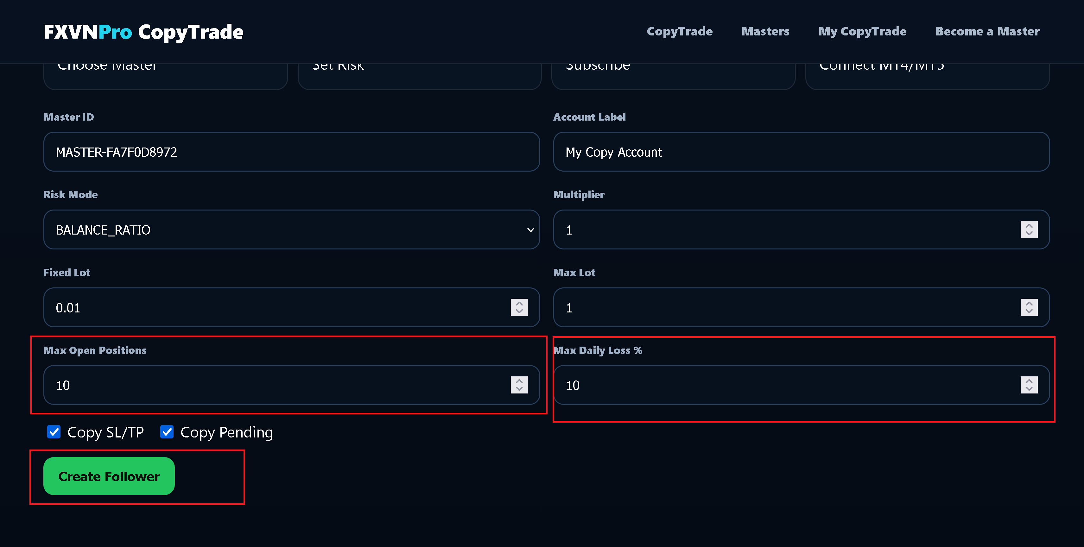Lower Max Lot with the down spinner
1084x547 pixels.
pyautogui.click(x=1029, y=311)
